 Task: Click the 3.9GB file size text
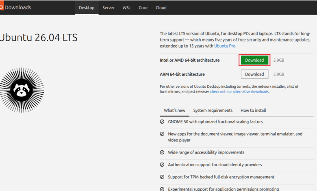coord(279,74)
